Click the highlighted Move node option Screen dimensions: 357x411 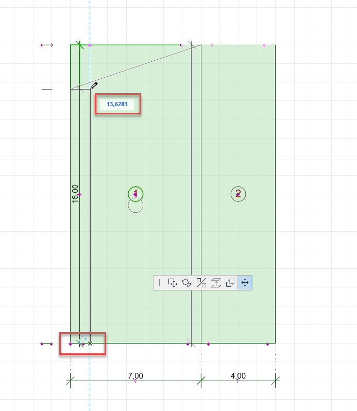245,283
